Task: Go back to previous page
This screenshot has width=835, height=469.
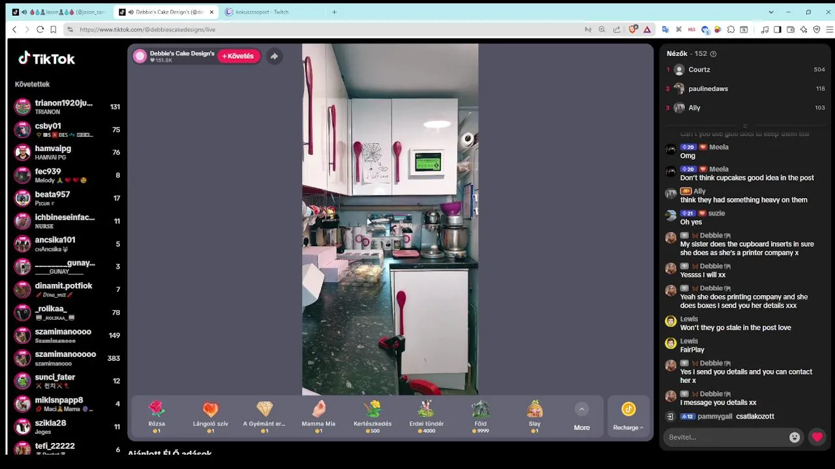Action: (14, 29)
